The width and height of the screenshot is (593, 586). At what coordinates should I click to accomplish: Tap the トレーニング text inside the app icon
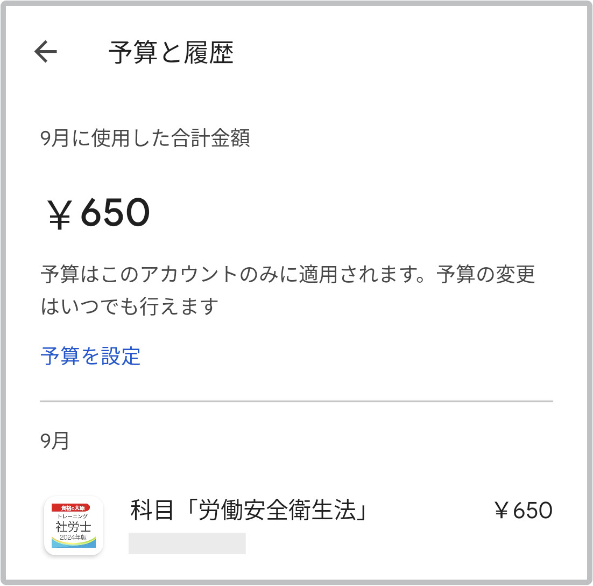[73, 516]
